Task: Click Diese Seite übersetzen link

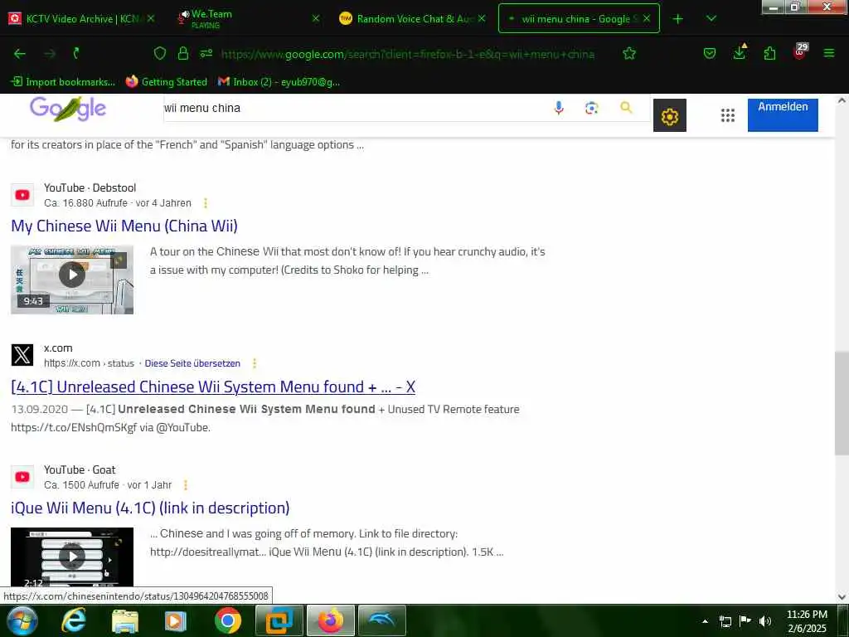Action: [192, 363]
